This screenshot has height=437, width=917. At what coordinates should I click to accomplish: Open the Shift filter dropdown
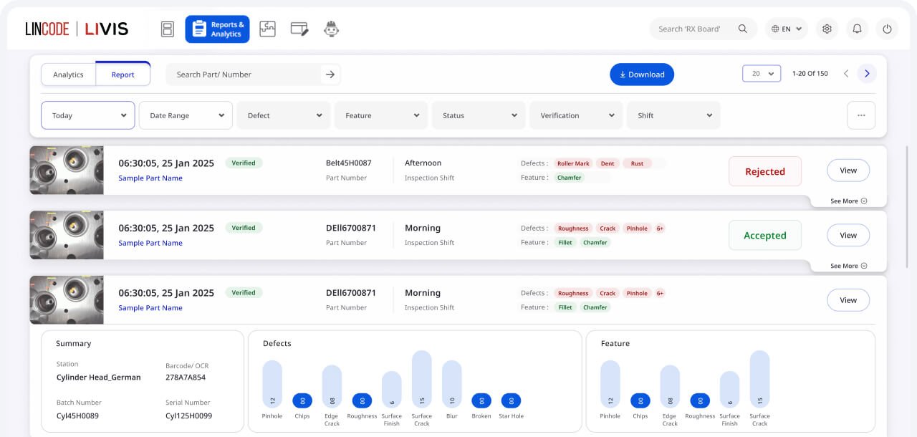673,115
